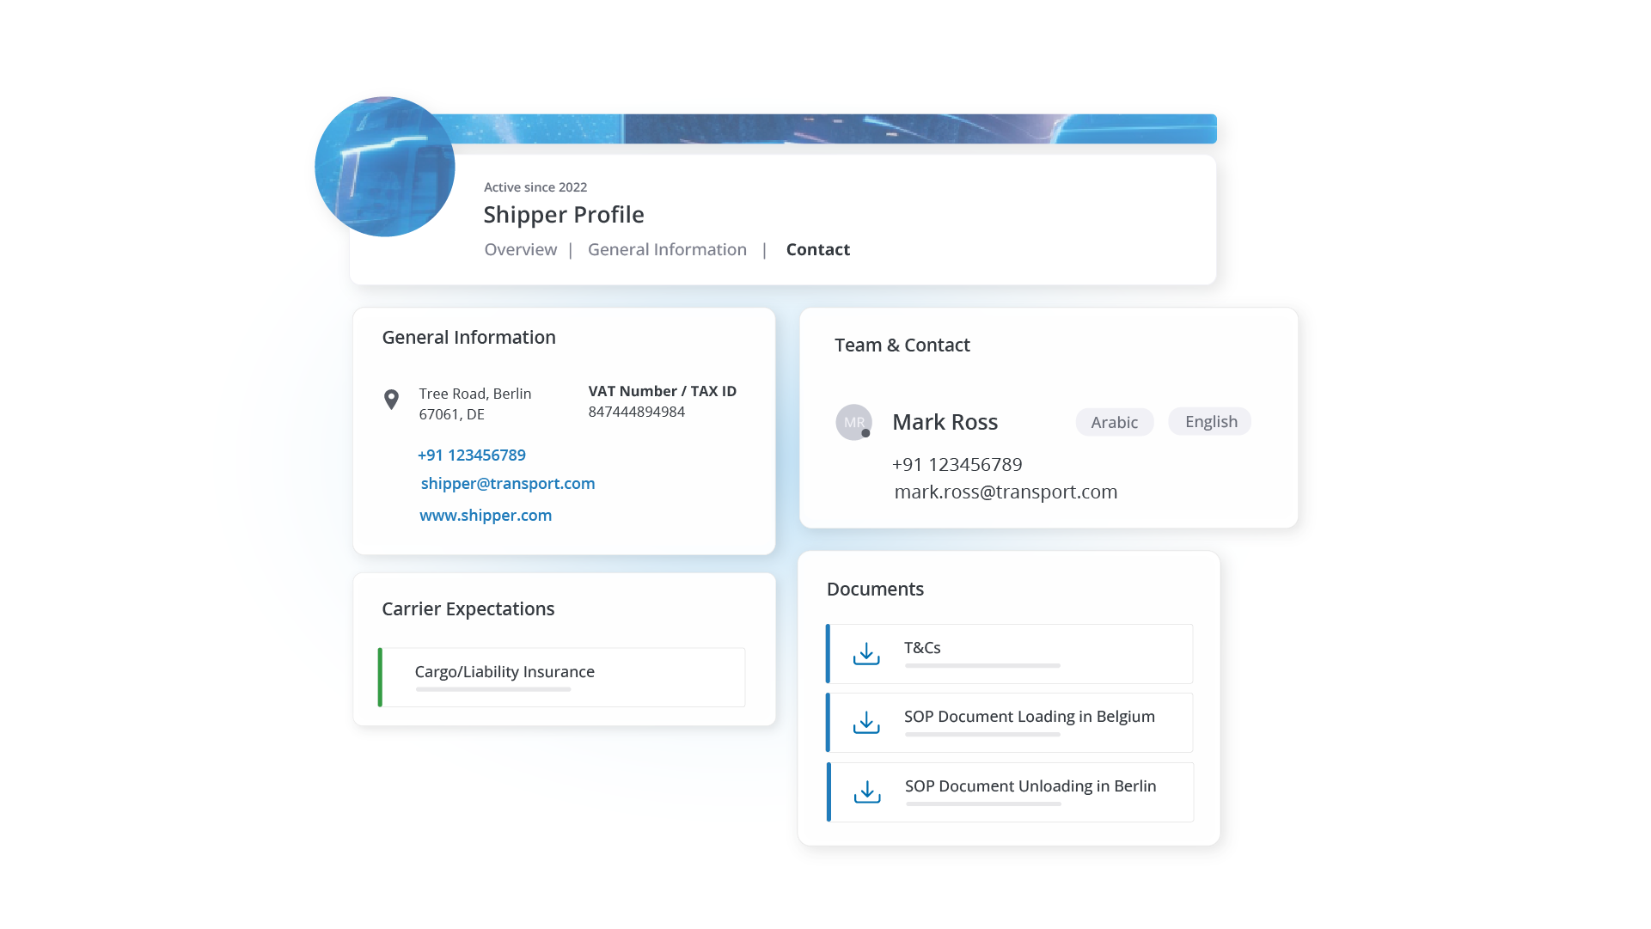Image resolution: width=1651 pixels, height=929 pixels.
Task: Click shipper@transport.com email link
Action: (507, 483)
